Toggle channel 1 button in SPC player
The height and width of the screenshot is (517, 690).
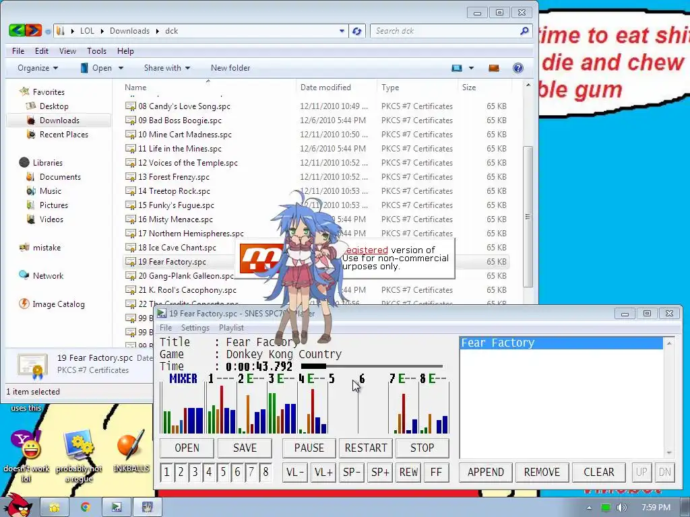coord(166,472)
